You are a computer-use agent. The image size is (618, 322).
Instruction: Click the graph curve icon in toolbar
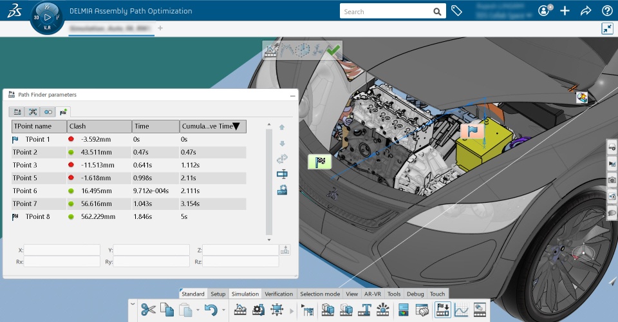[461, 310]
